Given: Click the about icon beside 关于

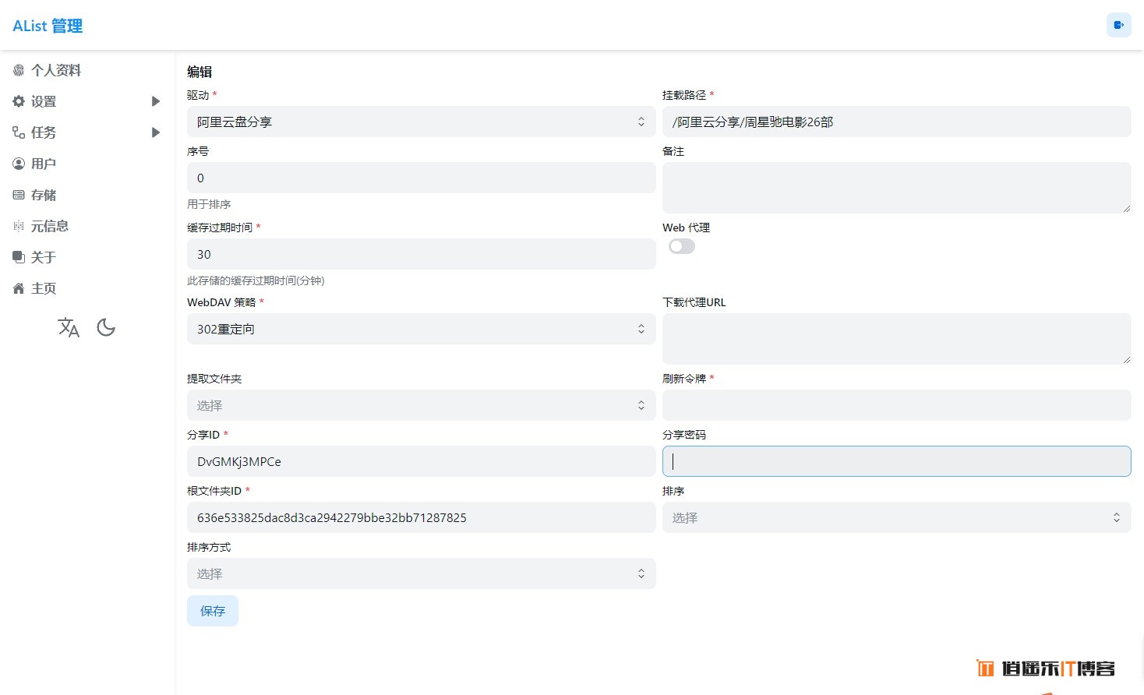Looking at the screenshot, I should tap(19, 257).
